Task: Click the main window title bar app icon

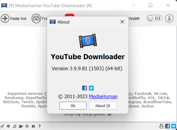Action: click(4, 5)
